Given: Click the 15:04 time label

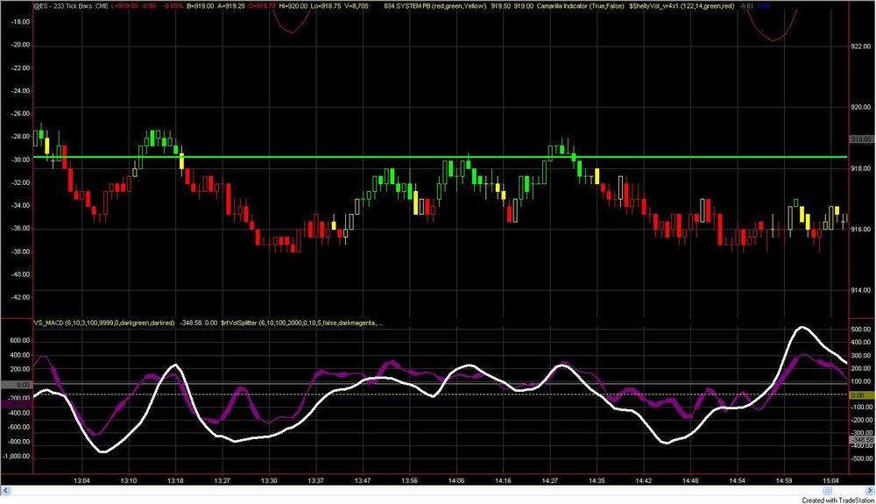Looking at the screenshot, I should point(830,480).
